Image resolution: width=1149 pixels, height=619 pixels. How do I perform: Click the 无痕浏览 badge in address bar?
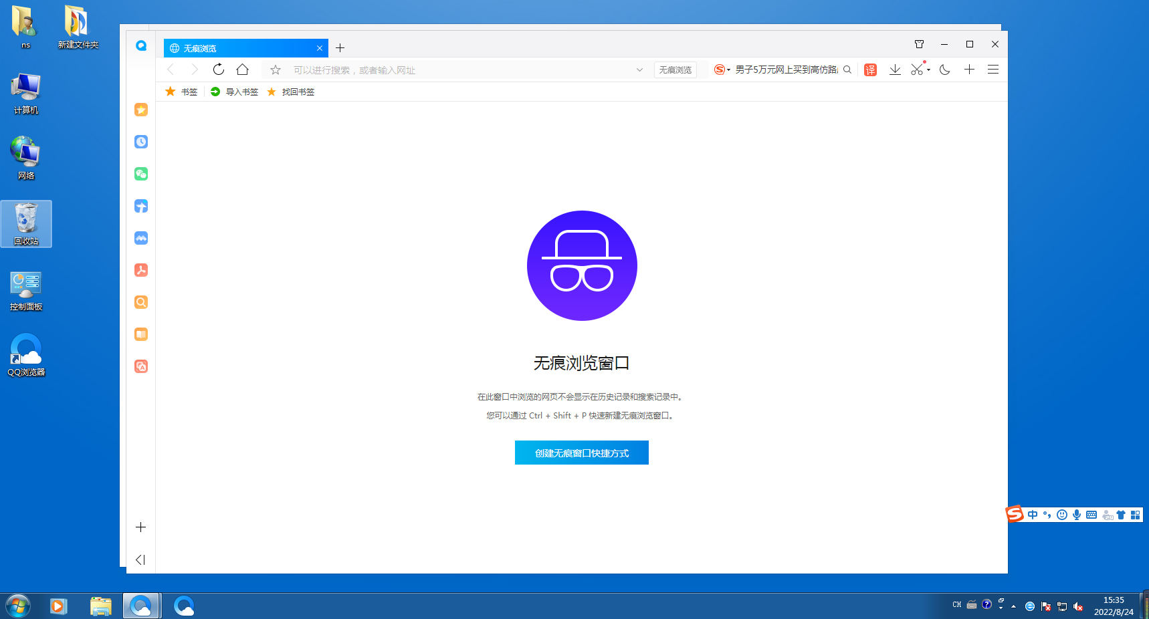(x=675, y=70)
